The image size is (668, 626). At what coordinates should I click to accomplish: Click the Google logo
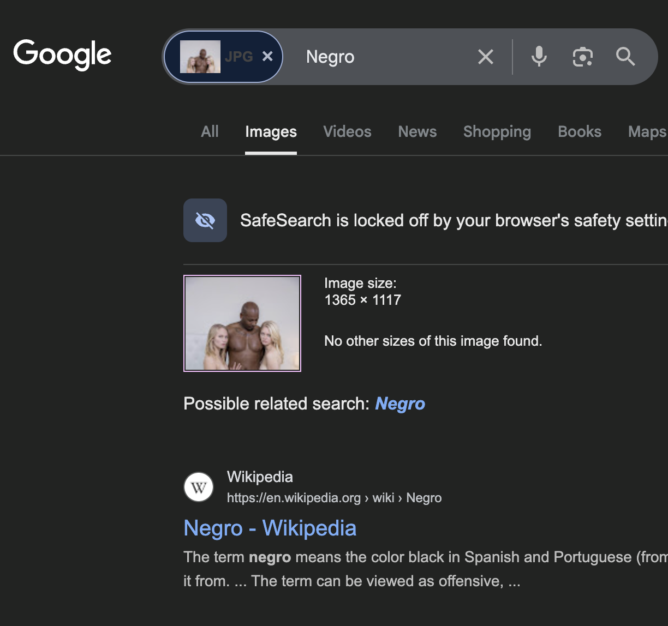[x=63, y=55]
